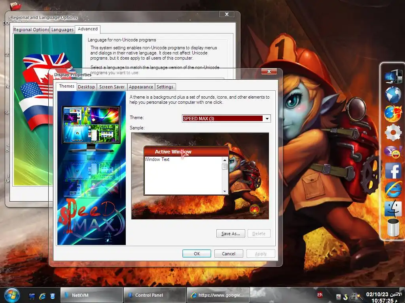This screenshot has height=303, width=405.
Task: Open the Screen Saver tab
Action: (x=112, y=87)
